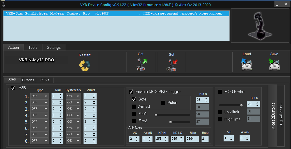The height and width of the screenshot is (149, 291).
Task: Open the Axes2Buttons vertical tab
Action: (273, 116)
